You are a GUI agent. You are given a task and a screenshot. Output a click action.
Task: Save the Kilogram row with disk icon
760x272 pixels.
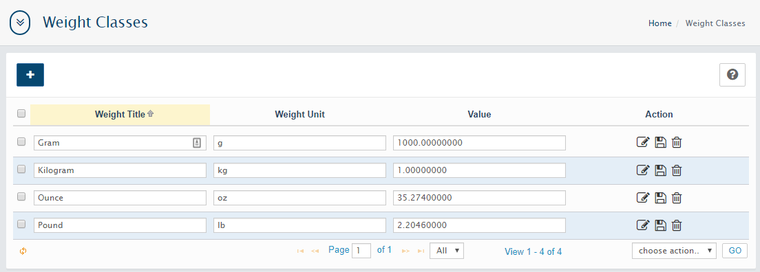click(661, 170)
